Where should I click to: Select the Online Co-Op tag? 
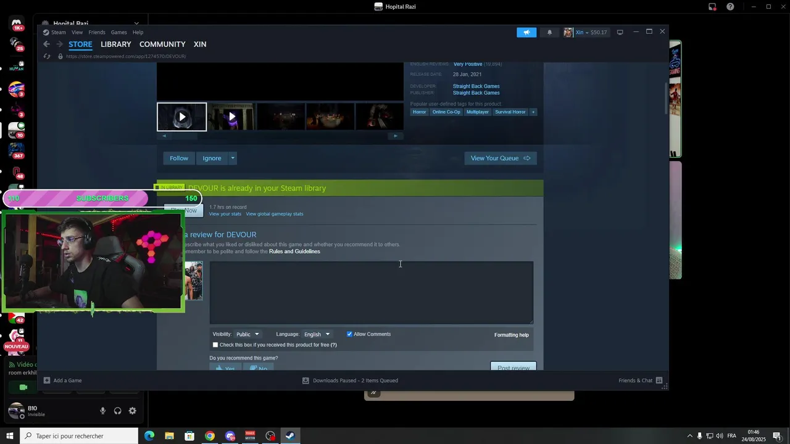[446, 112]
